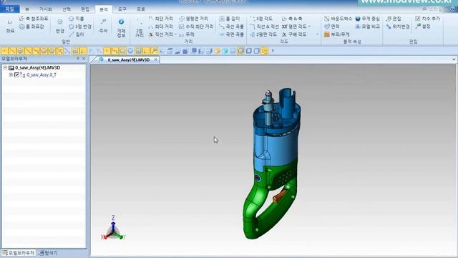This screenshot has height=258, width=458.
Task: Switch to the 선택 ribbon tab
Action: pos(67,9)
